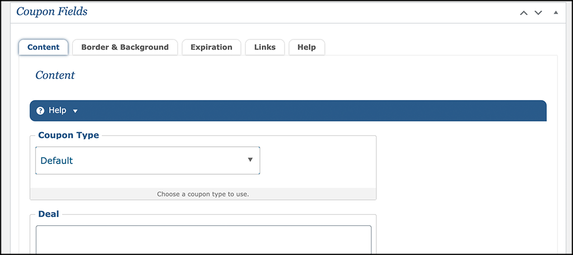Open the Border & Background tab

125,48
